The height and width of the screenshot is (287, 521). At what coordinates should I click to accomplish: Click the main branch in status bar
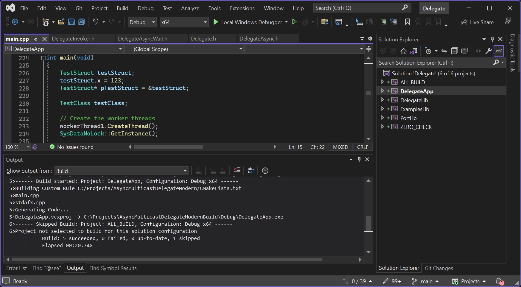point(425,281)
